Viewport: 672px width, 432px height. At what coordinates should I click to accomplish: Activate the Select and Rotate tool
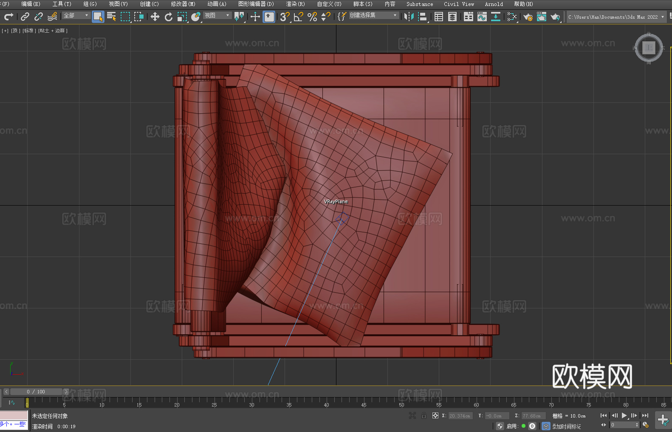[169, 17]
